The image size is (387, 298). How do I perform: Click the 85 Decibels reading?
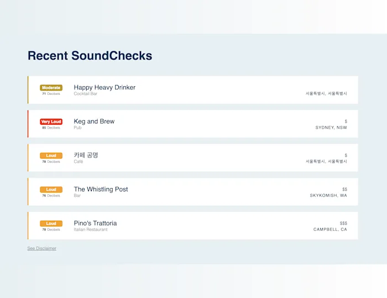click(51, 127)
